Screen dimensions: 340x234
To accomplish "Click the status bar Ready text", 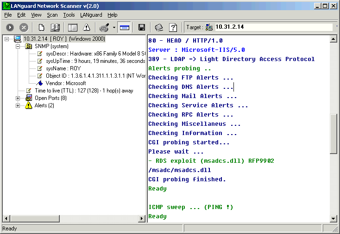I will tap(10, 228).
